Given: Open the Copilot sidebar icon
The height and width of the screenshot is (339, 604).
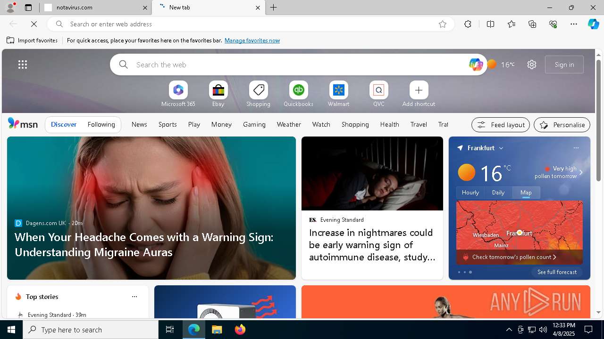Looking at the screenshot, I should point(594,24).
